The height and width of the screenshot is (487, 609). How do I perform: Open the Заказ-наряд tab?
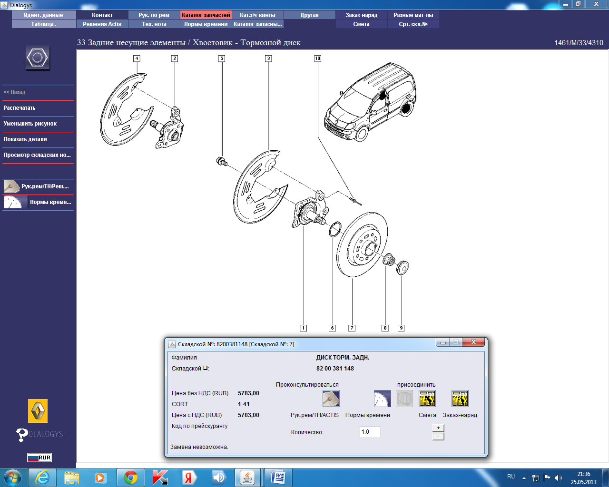coord(362,15)
